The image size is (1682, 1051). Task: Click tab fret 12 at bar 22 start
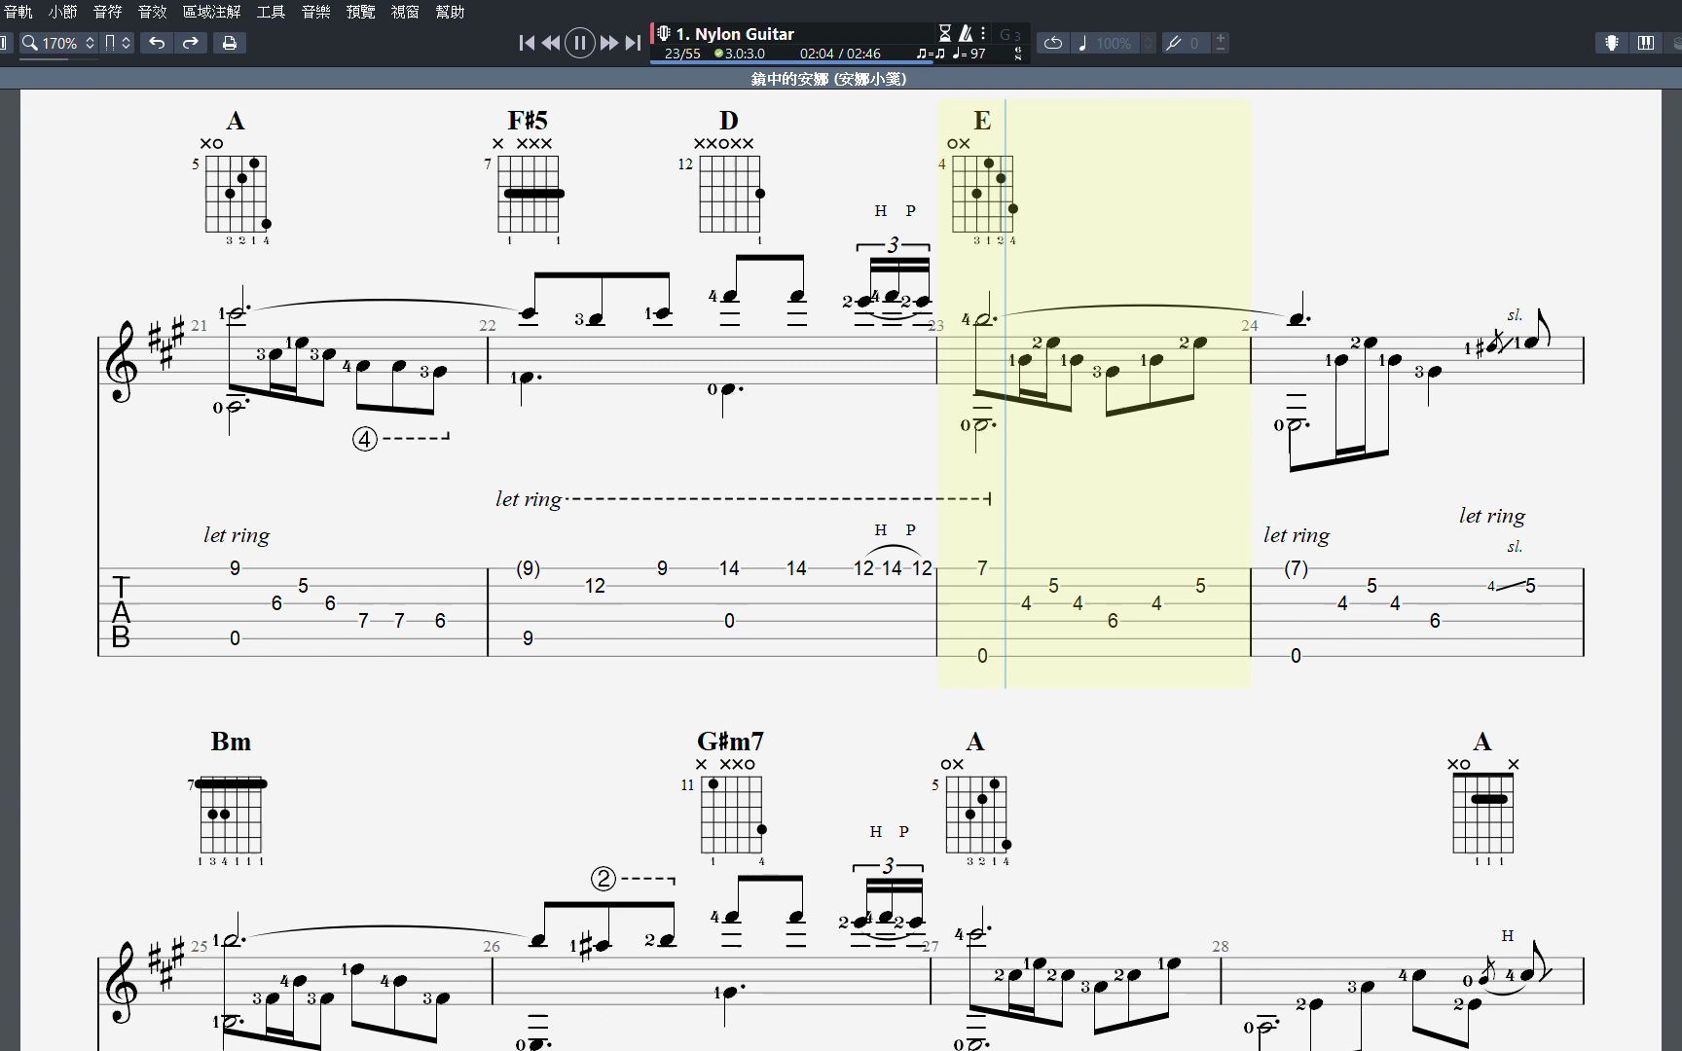coord(595,586)
